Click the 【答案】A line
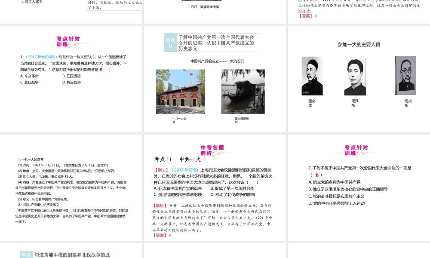The image size is (430, 258). [x=162, y=235]
